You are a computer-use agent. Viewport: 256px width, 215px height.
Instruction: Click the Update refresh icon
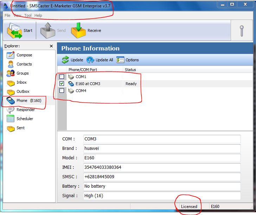coord(65,60)
